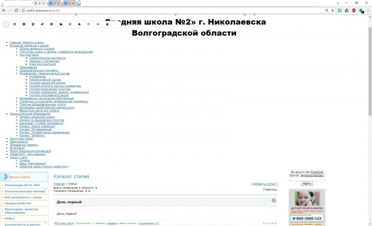This screenshot has height=226, width=372.
Task: Open Учителя русского языка и литературы link
Action: 55,86
